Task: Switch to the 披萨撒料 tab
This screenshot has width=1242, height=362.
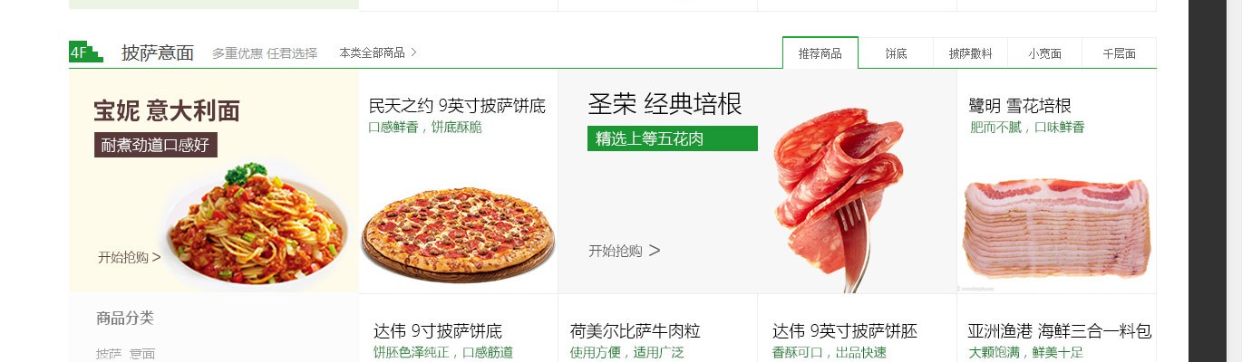Action: (970, 53)
